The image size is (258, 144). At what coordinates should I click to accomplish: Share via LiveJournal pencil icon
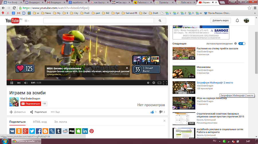[52, 131]
